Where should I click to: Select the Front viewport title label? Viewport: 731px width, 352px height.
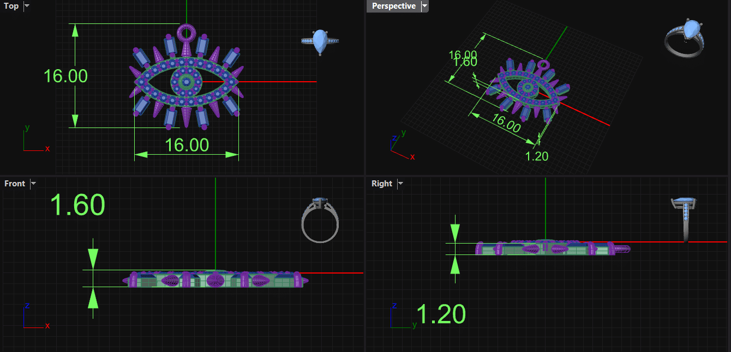15,184
